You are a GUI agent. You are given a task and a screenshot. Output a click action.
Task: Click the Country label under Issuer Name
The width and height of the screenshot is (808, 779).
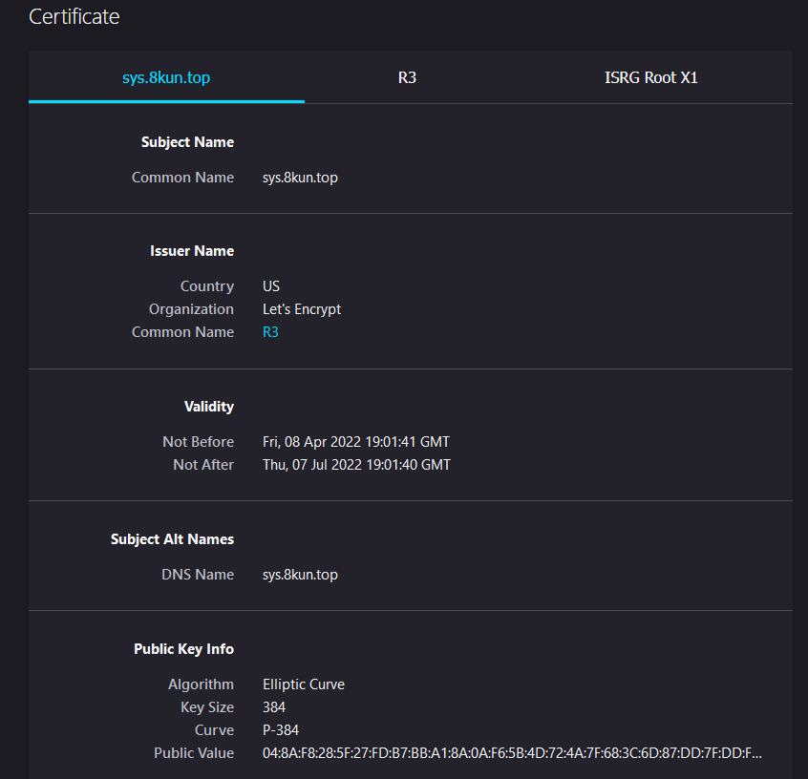pos(207,286)
